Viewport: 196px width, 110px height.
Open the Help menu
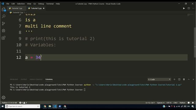click(x=58, y=4)
